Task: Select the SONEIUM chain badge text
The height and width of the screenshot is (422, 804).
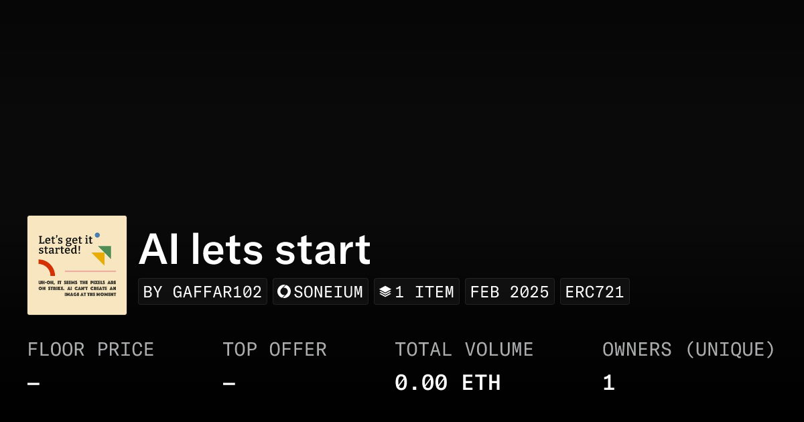Action: (328, 292)
